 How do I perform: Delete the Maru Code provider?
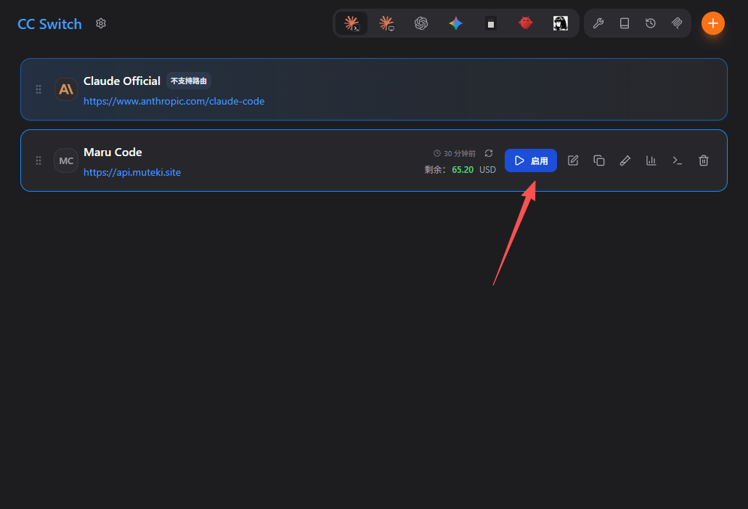click(x=704, y=160)
